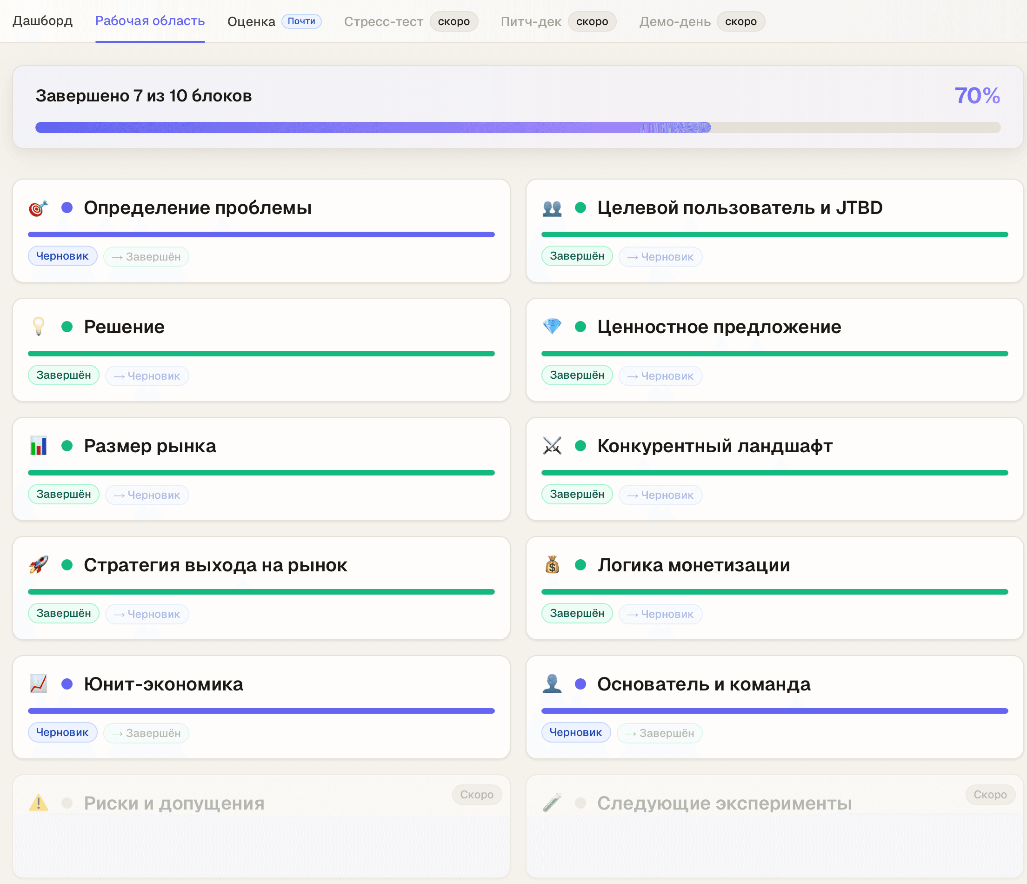
Task: Switch to the Дашборд tab
Action: coord(43,21)
